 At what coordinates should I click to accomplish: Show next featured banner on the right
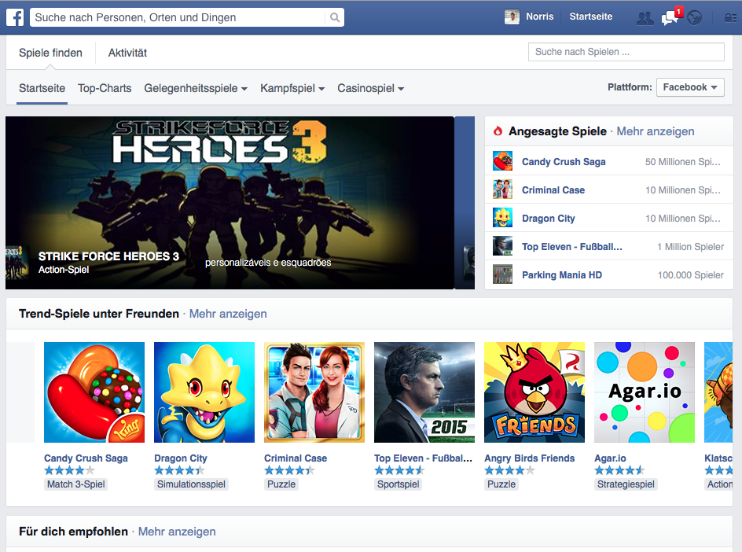[x=465, y=203]
